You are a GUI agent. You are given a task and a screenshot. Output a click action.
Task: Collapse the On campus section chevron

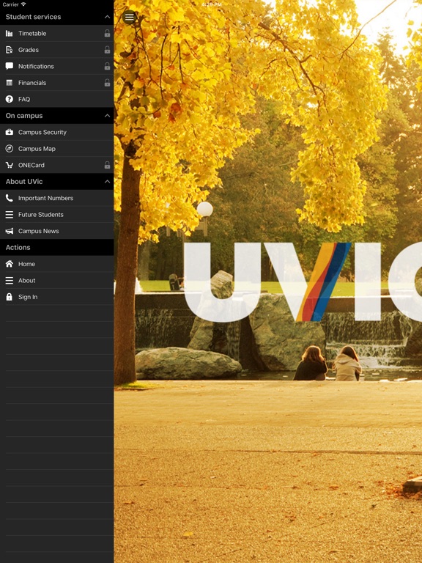point(107,116)
